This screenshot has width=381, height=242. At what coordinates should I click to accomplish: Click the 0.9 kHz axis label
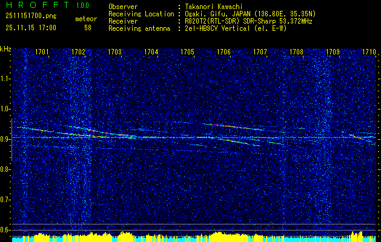[5, 139]
